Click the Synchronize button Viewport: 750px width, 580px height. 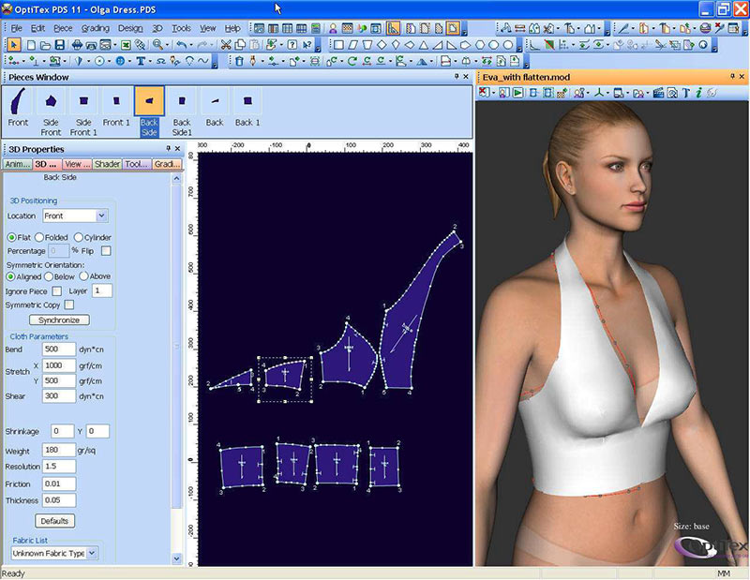pos(58,320)
